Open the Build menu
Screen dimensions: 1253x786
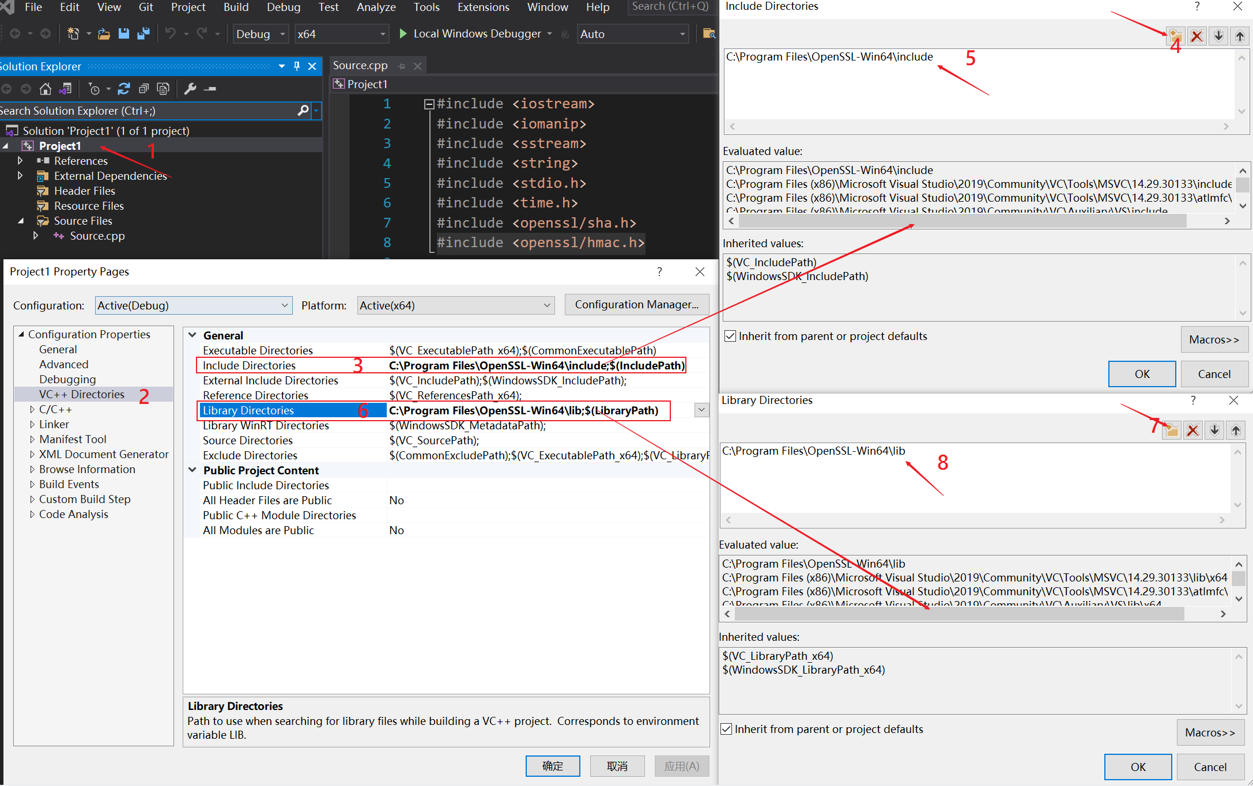(236, 7)
